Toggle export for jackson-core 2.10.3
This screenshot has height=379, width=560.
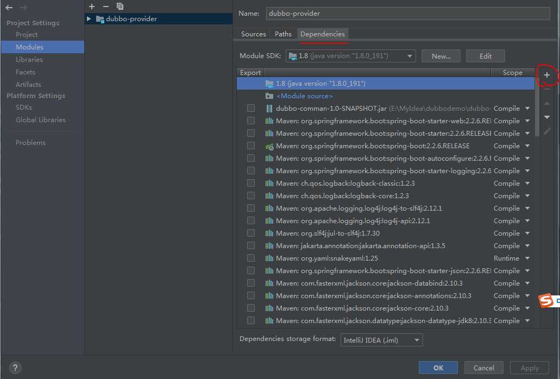coord(251,308)
